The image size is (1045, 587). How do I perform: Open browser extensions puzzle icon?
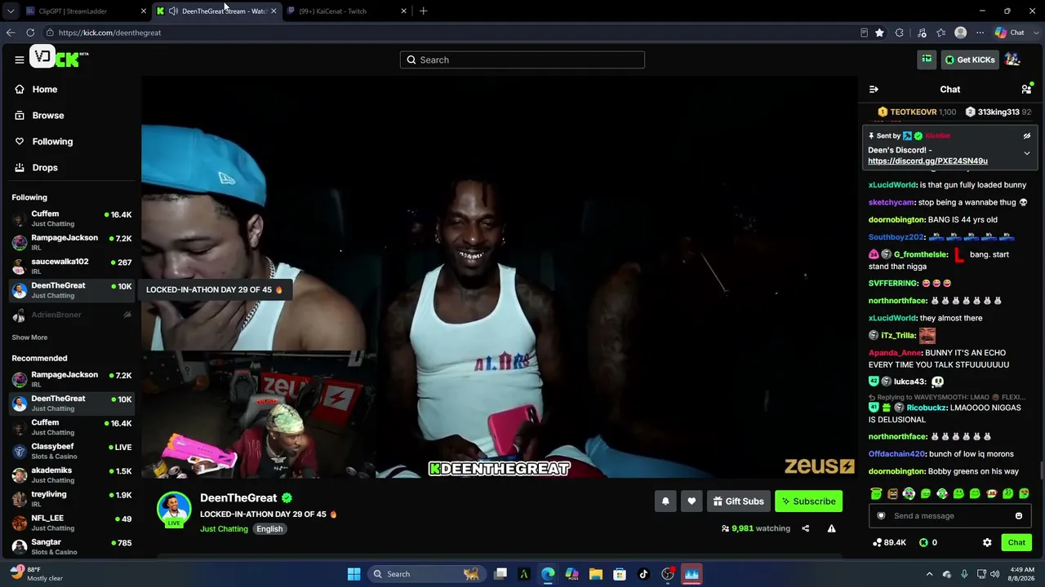pos(900,33)
